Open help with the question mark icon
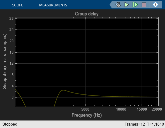Image resolution: width=165 pixels, height=128 pixels. point(155,5)
